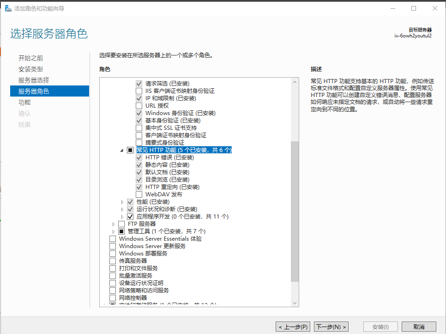This screenshot has height=334, width=446.
Task: Switch to 服务器选择 step
Action: point(34,80)
